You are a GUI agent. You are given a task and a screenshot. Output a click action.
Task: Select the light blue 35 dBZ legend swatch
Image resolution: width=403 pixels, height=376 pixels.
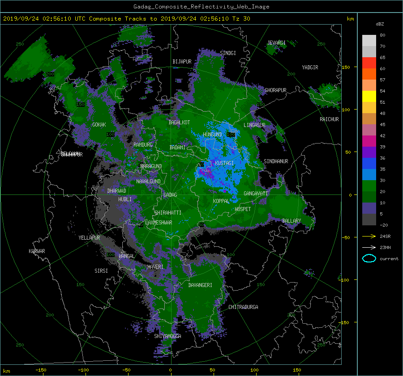coord(369,174)
